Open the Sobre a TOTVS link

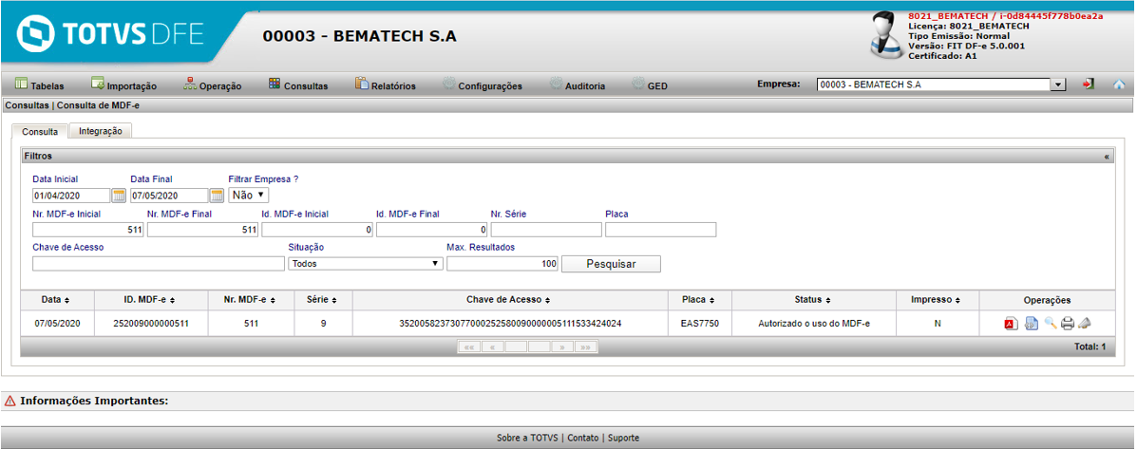click(x=527, y=438)
